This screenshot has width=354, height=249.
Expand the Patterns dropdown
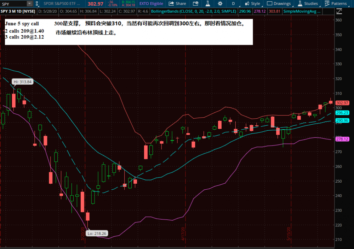click(x=336, y=4)
